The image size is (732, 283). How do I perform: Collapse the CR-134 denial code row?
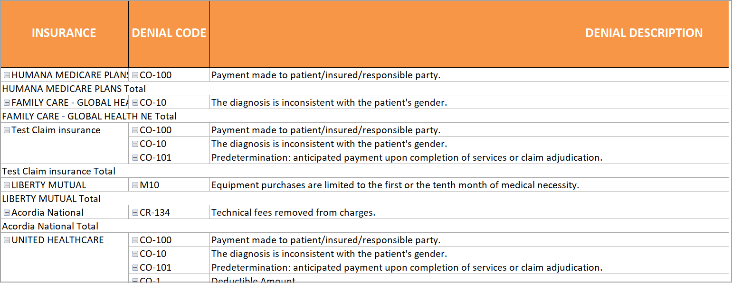click(x=135, y=212)
